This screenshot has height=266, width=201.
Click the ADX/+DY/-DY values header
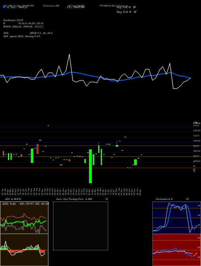coord(25,204)
